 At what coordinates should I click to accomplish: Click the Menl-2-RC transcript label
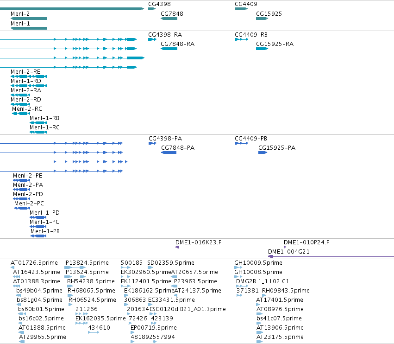tap(27, 108)
